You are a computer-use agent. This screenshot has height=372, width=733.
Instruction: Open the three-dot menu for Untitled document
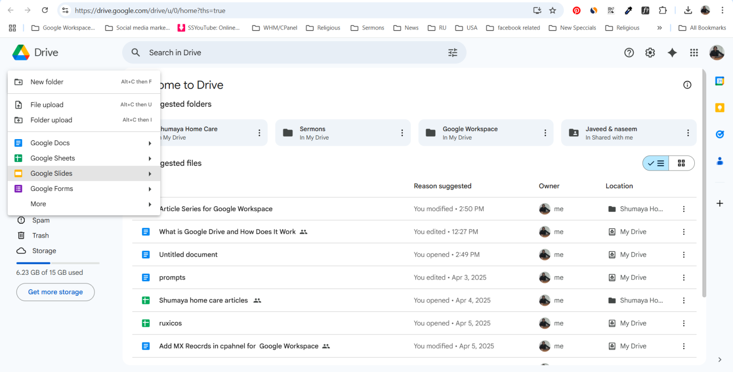[x=683, y=254]
